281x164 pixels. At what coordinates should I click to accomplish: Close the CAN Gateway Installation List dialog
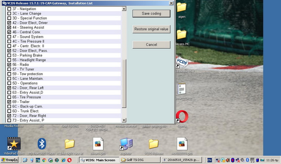tap(171, 3)
